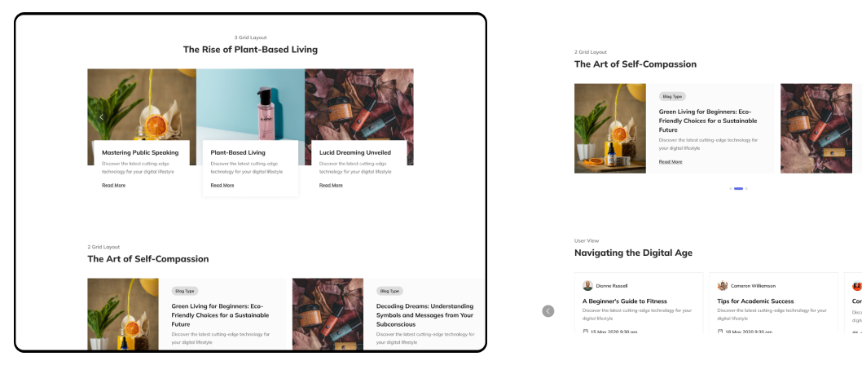Select the first carousel pagination dot

click(731, 188)
